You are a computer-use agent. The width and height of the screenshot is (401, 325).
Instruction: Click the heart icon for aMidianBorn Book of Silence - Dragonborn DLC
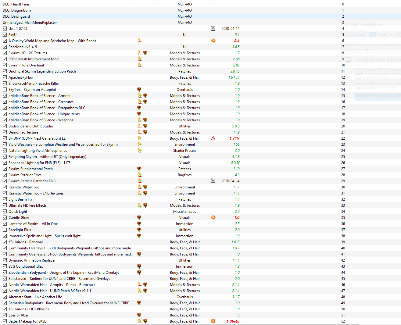(139, 108)
